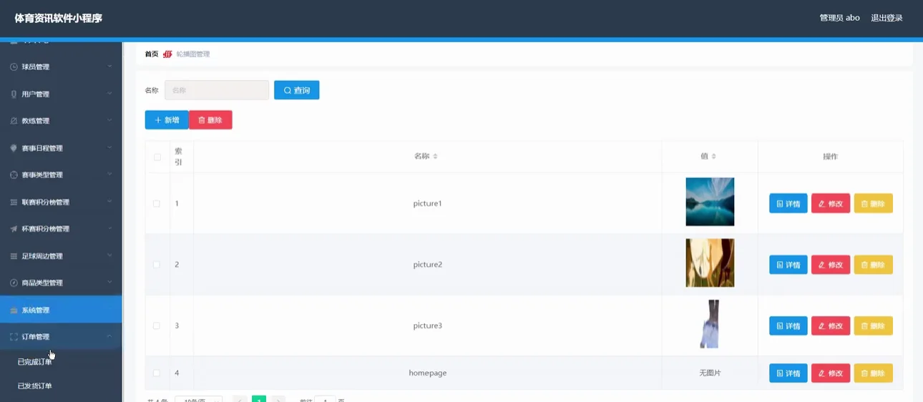The height and width of the screenshot is (402, 923).
Task: Sort by 名称 column sort arrows
Action: pos(435,156)
